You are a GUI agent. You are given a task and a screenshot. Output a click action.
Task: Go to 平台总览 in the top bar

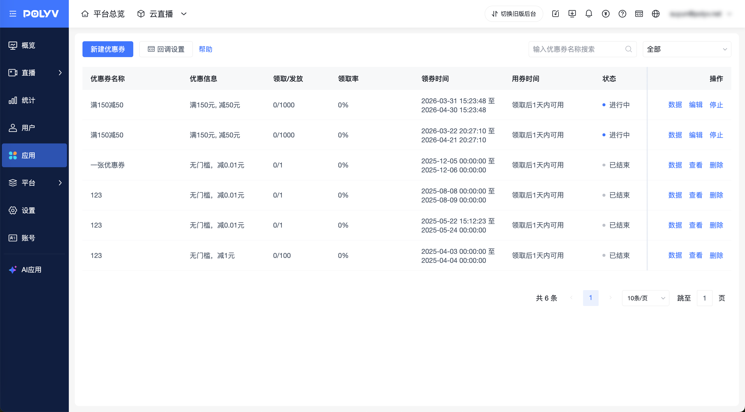[103, 14]
